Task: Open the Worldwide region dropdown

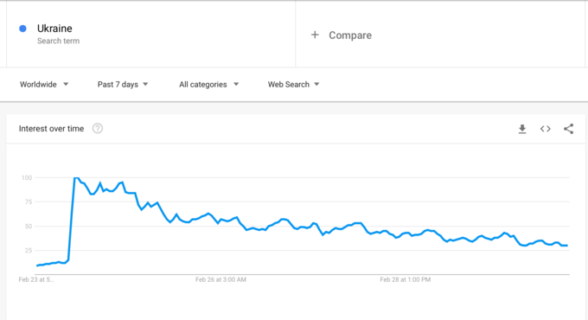Action: point(44,85)
